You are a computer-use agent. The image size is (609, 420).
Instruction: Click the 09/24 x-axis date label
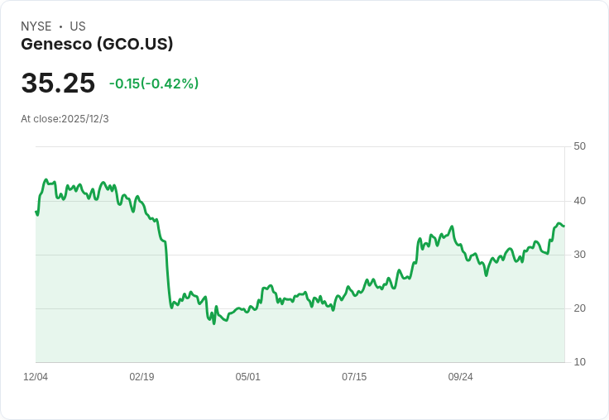460,377
